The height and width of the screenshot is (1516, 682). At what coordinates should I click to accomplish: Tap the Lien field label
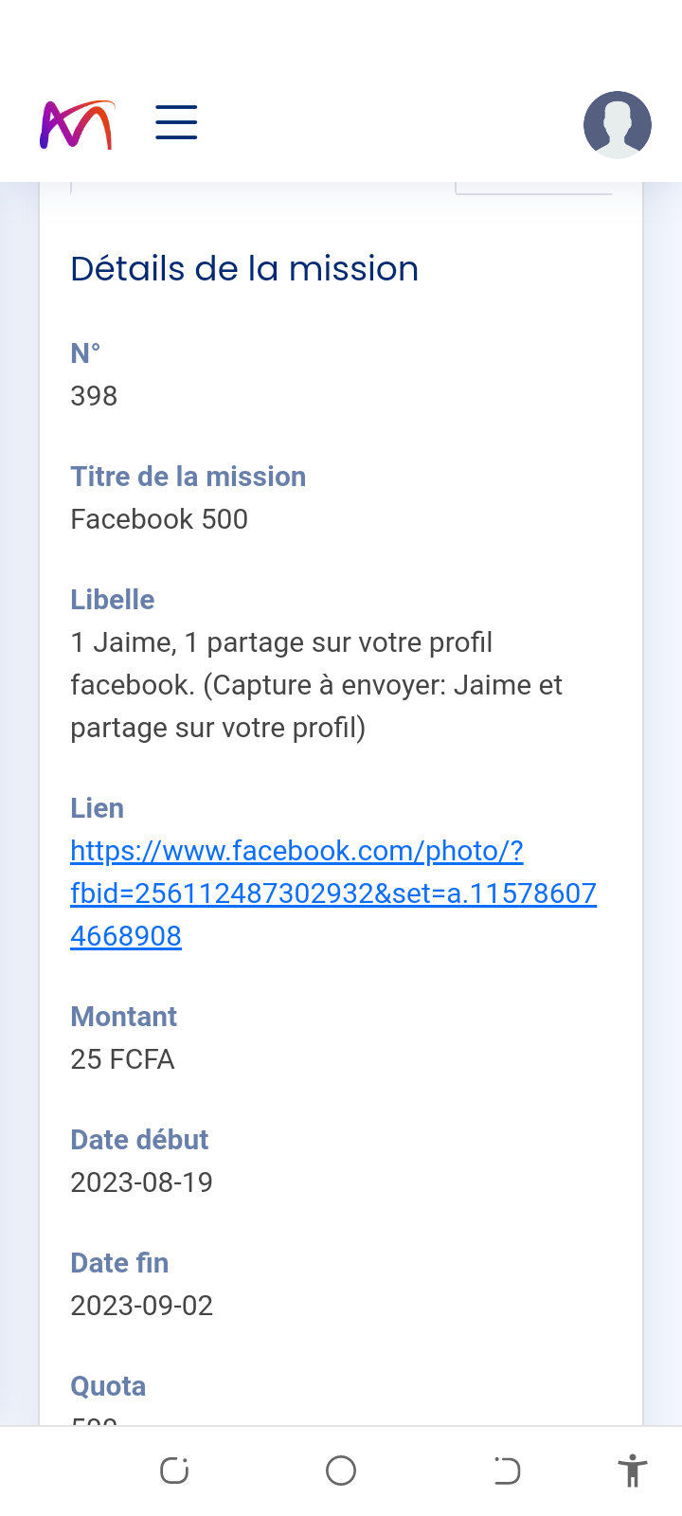pos(97,808)
